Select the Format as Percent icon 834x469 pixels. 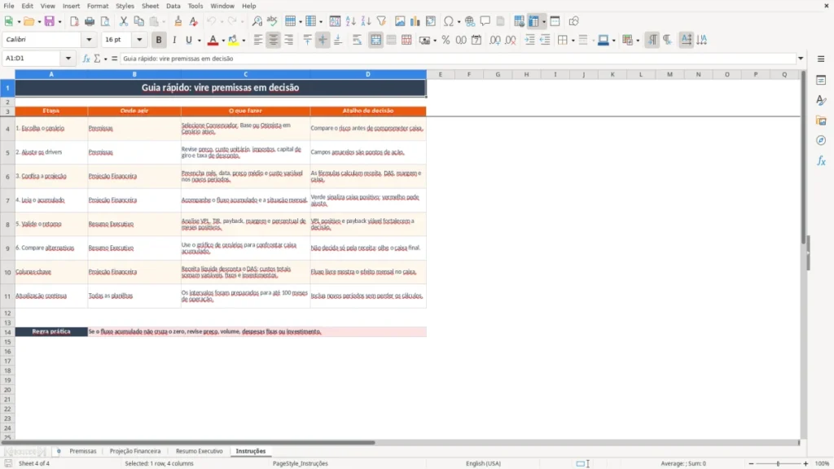point(446,40)
